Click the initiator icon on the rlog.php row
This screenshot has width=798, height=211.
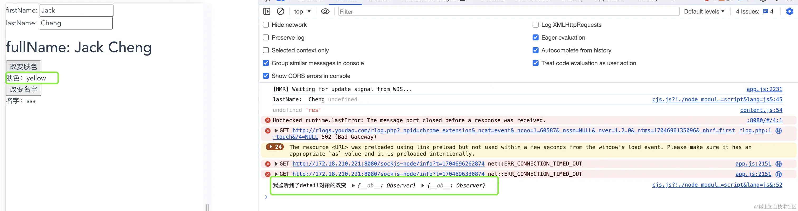pyautogui.click(x=778, y=131)
